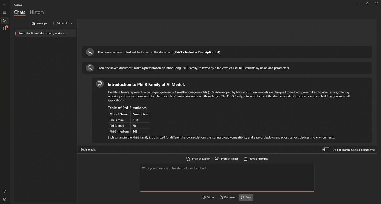
Task: Restore down the Aivenue window
Action: click(367, 3)
